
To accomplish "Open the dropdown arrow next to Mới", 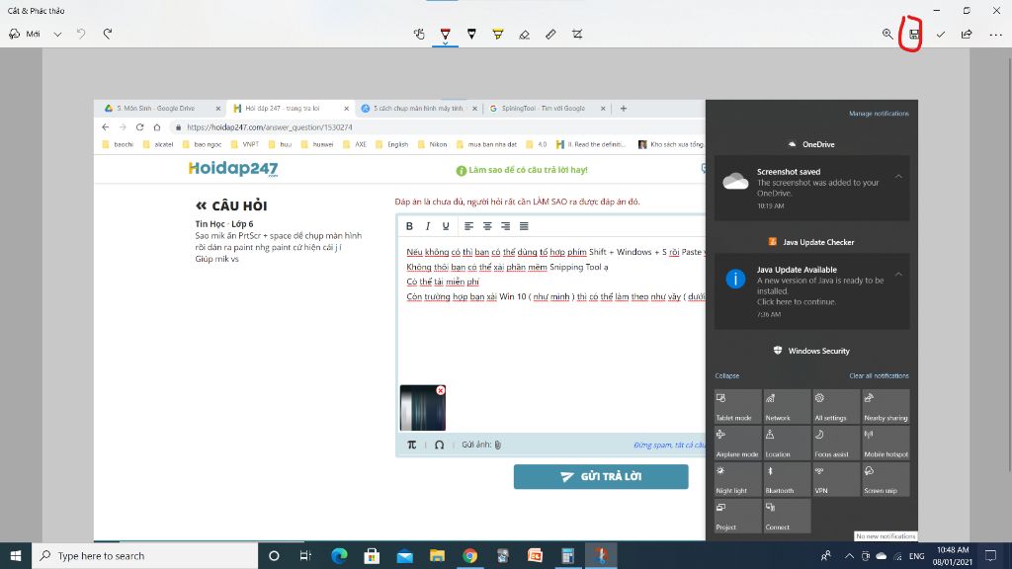I will tap(57, 35).
